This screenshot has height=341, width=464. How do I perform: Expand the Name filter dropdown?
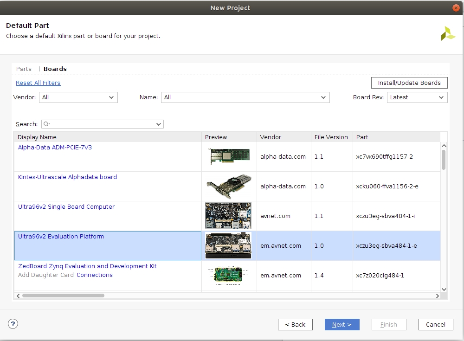pos(245,97)
